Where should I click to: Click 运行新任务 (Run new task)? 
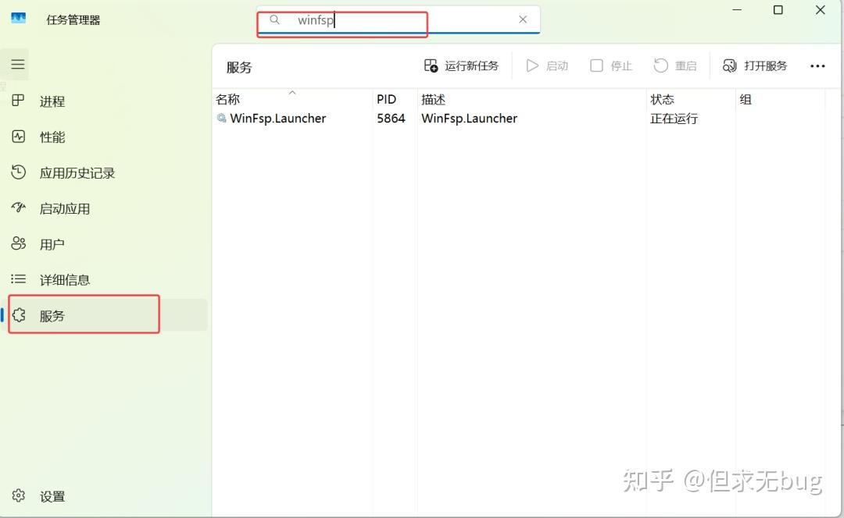pyautogui.click(x=461, y=66)
